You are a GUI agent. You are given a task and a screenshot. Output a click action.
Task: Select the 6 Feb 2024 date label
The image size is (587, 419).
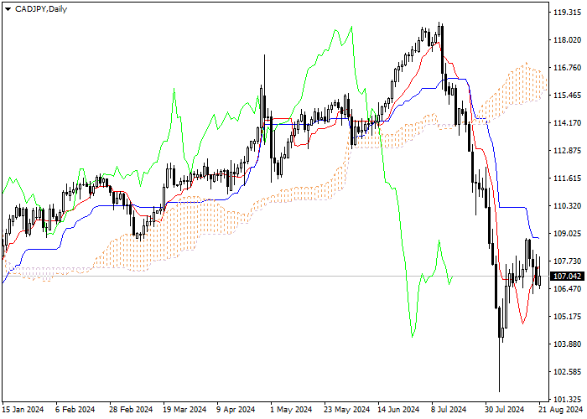(x=75, y=410)
